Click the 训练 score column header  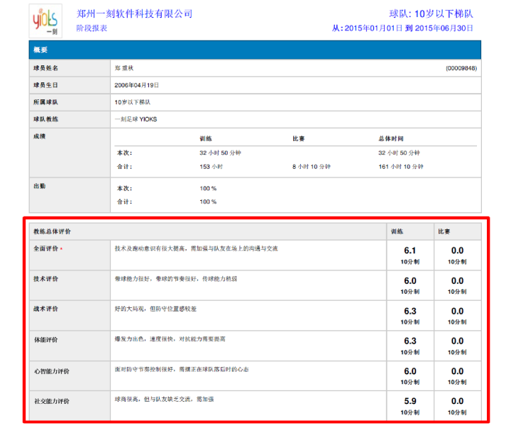tap(397, 231)
